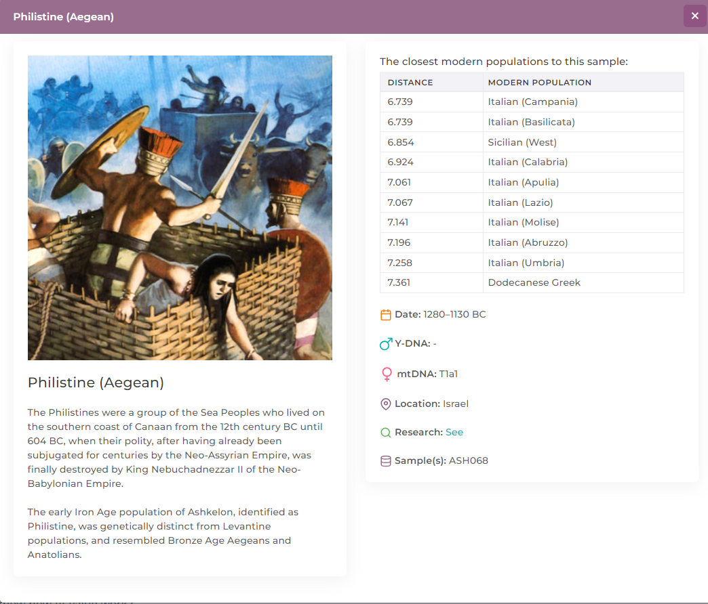Click the Location value Israel

click(456, 404)
